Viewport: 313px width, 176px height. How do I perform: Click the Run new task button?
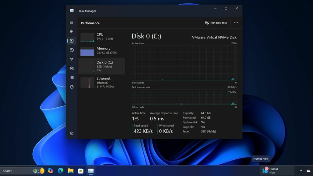[216, 23]
